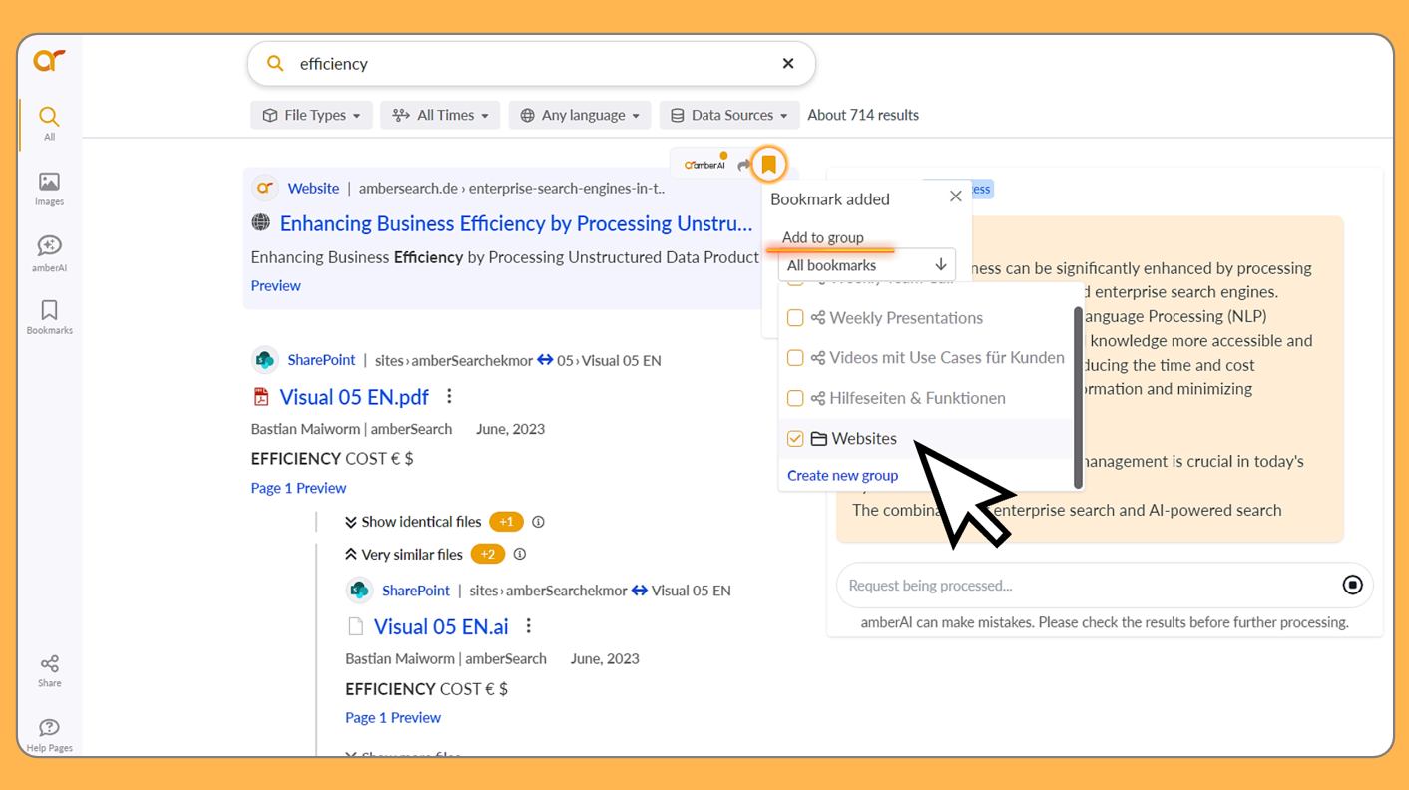Check the Weekly Presentations group checkbox
The image size is (1409, 790).
795,318
